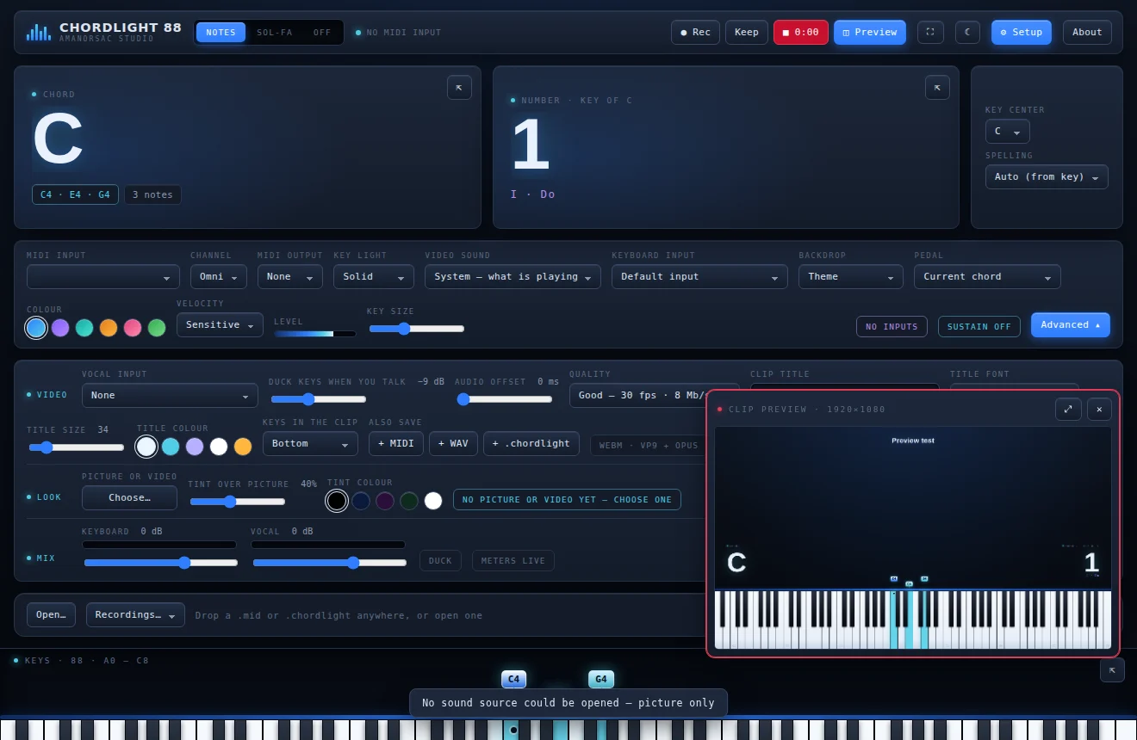Open the Velocity Sensitive dropdown
This screenshot has height=740, width=1137.
[x=220, y=325]
